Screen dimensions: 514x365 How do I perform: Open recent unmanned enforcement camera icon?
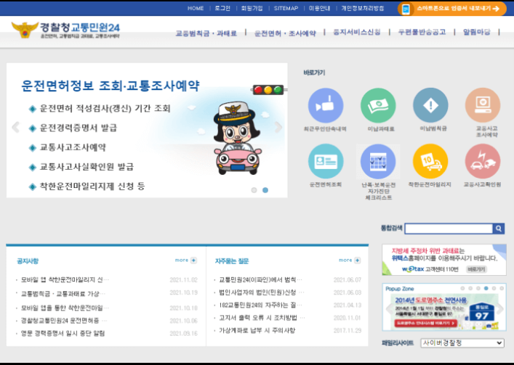pos(326,105)
